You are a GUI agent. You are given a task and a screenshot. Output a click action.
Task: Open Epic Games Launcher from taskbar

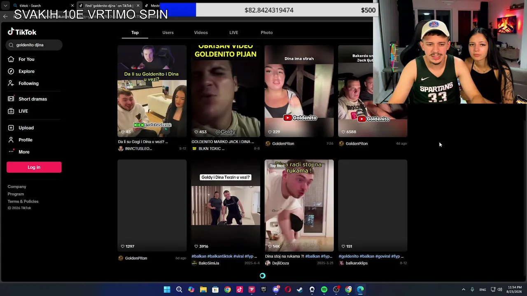264,289
